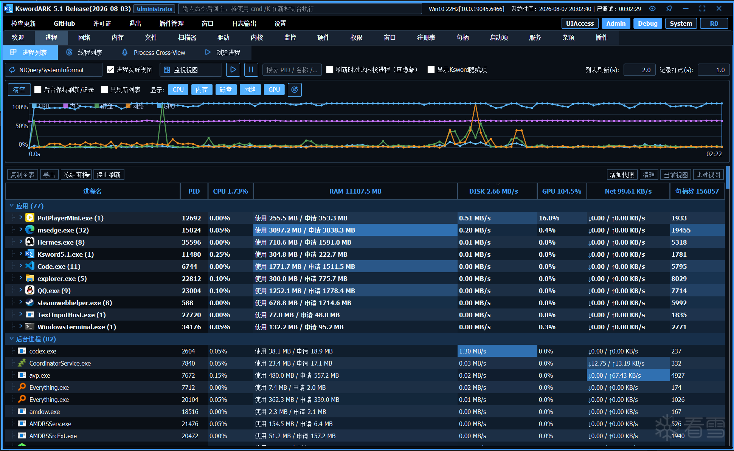
Task: Open the 检查更新 menu item
Action: pos(23,23)
